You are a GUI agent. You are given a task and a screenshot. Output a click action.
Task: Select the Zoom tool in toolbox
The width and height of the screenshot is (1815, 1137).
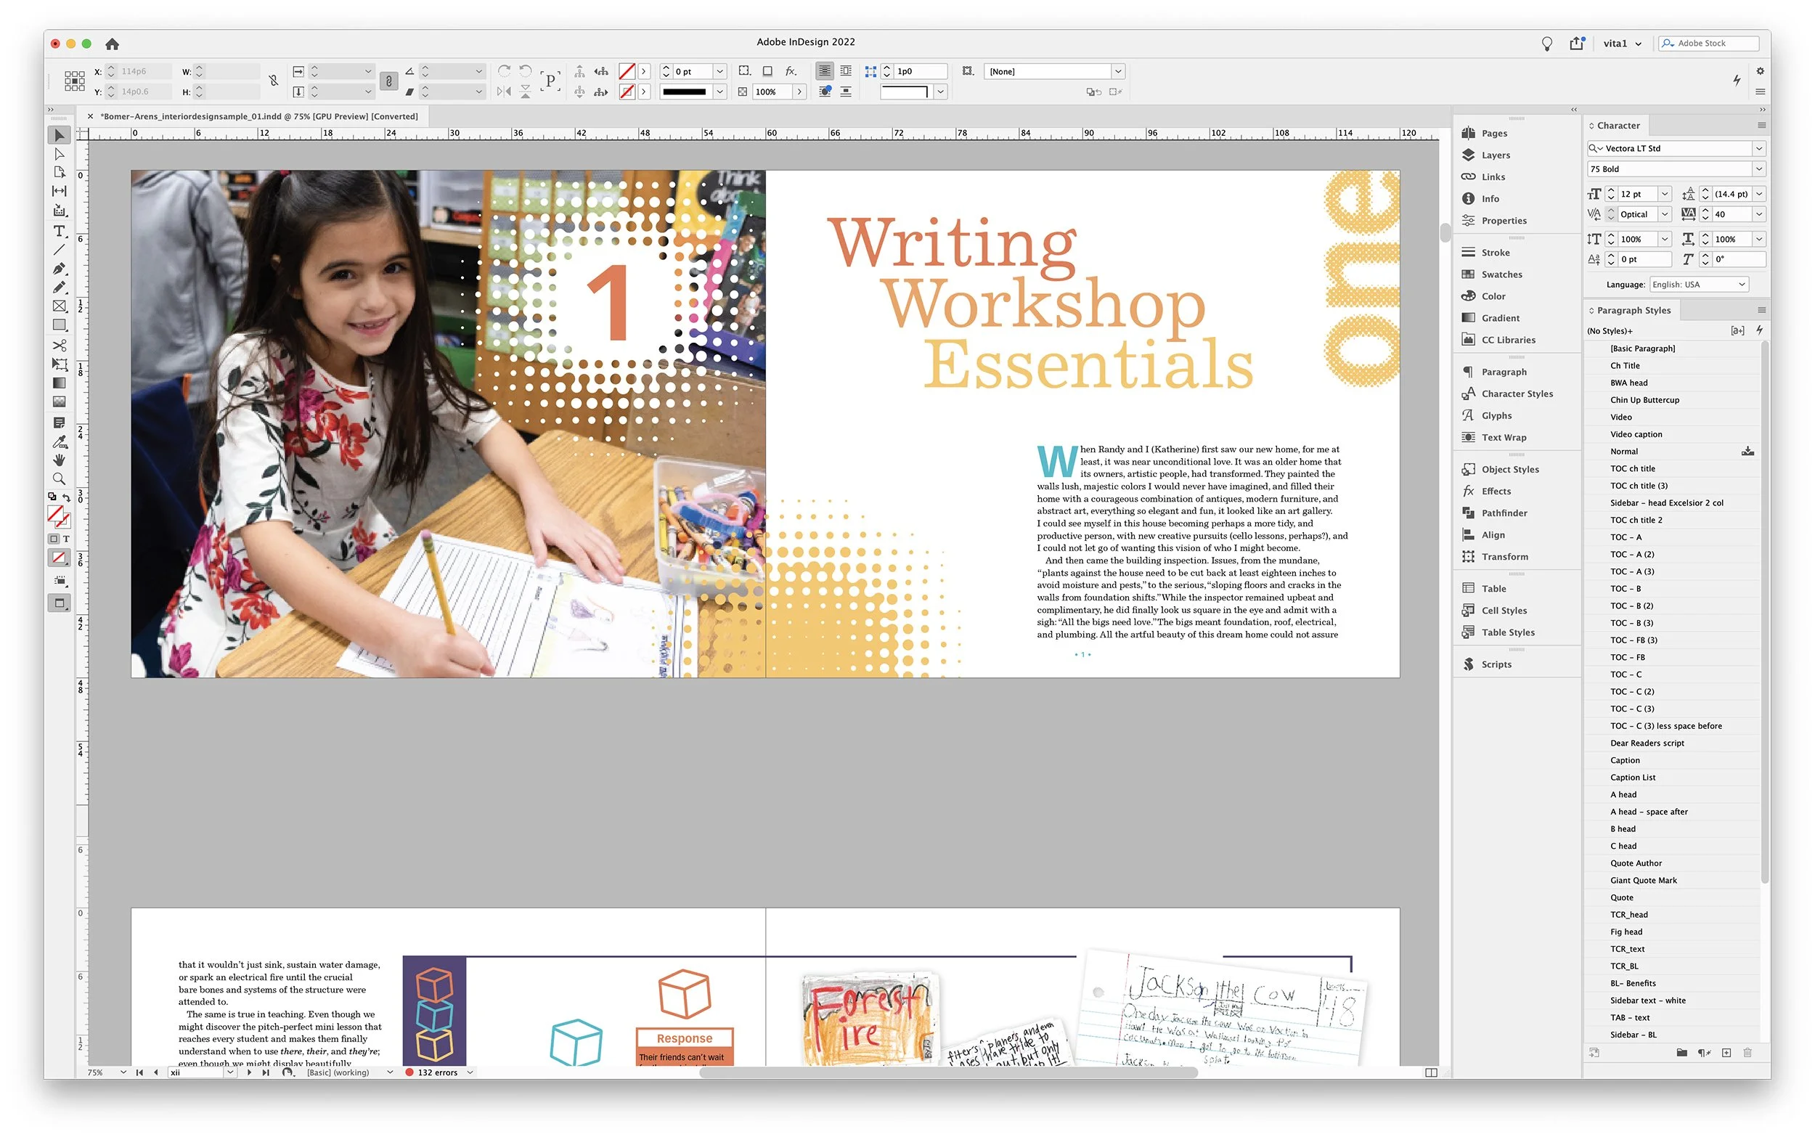pyautogui.click(x=60, y=479)
